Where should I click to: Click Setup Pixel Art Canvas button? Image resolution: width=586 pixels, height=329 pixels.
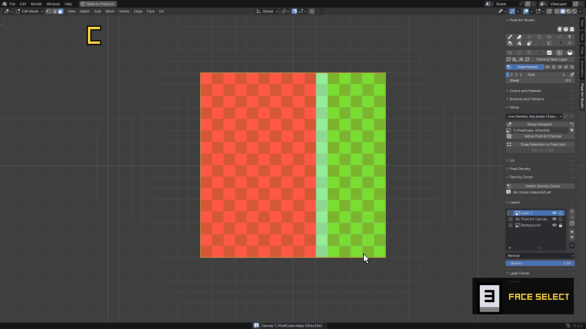(x=540, y=136)
